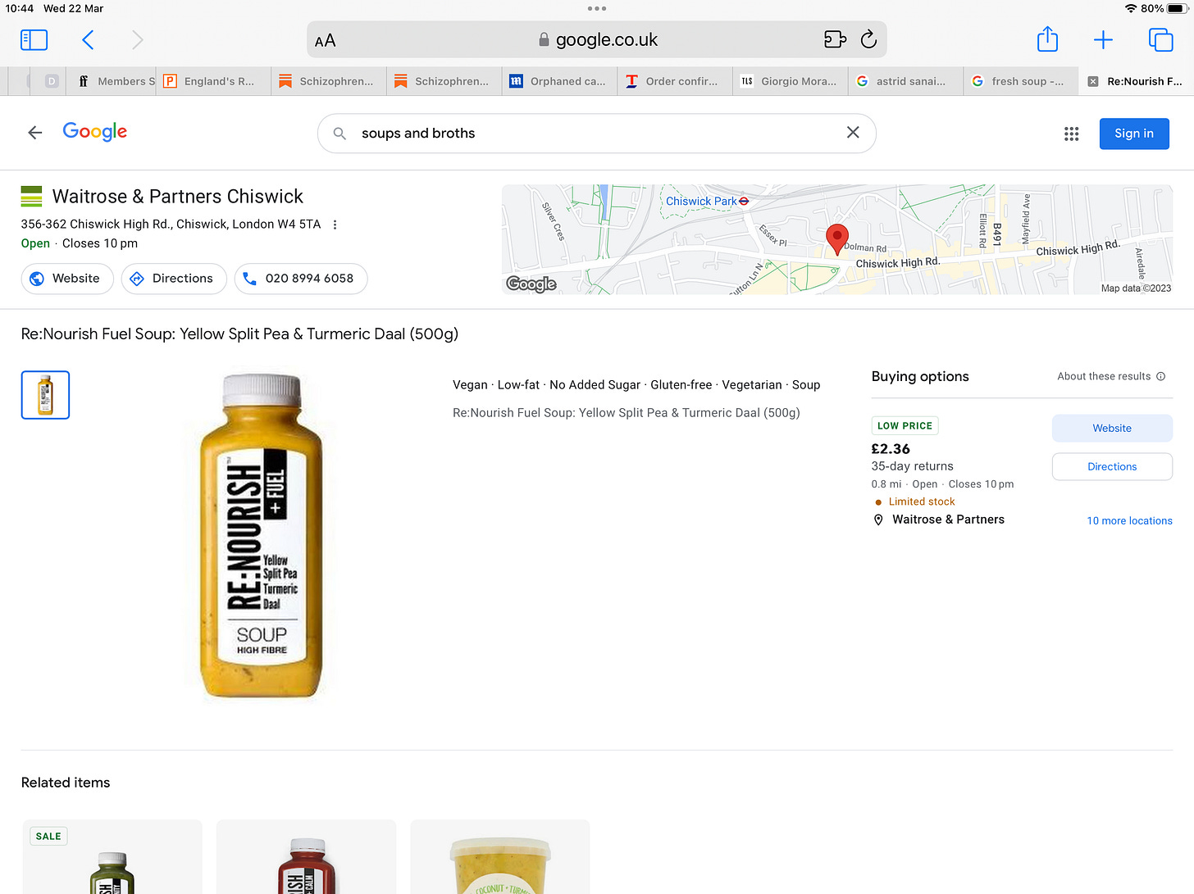
Task: Switch to the astrid sanai... tab
Action: (x=906, y=81)
